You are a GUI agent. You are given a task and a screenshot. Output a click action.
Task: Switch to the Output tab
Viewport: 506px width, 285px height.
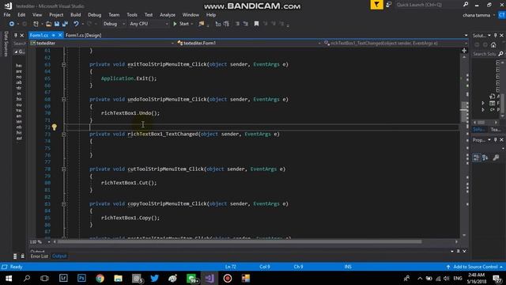pyautogui.click(x=59, y=256)
